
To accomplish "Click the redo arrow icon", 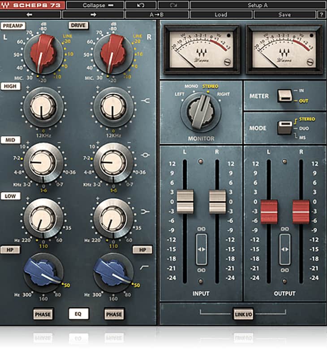I will click(x=173, y=5).
